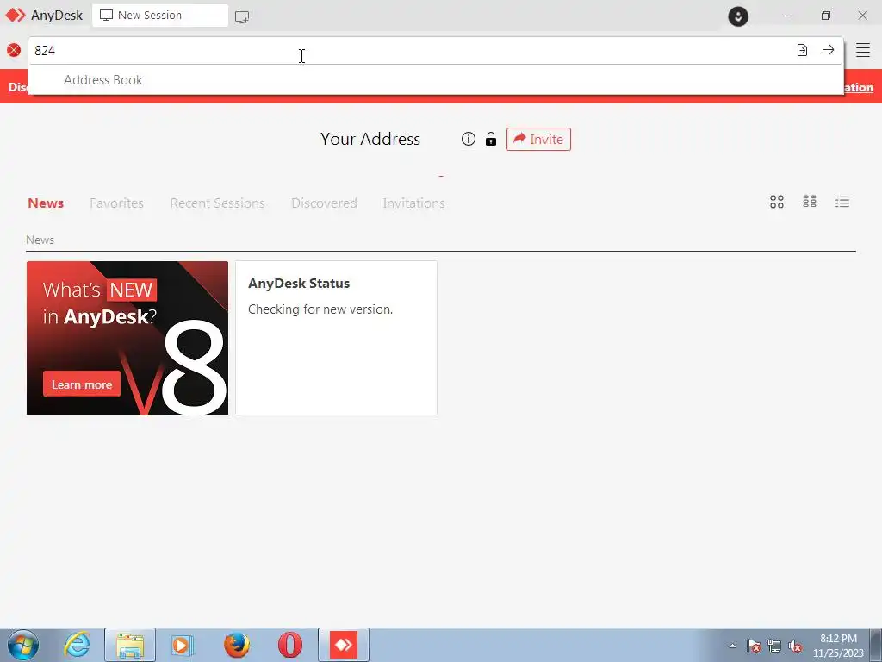Image resolution: width=882 pixels, height=662 pixels.
Task: Launch Opera from the taskbar
Action: click(x=290, y=645)
